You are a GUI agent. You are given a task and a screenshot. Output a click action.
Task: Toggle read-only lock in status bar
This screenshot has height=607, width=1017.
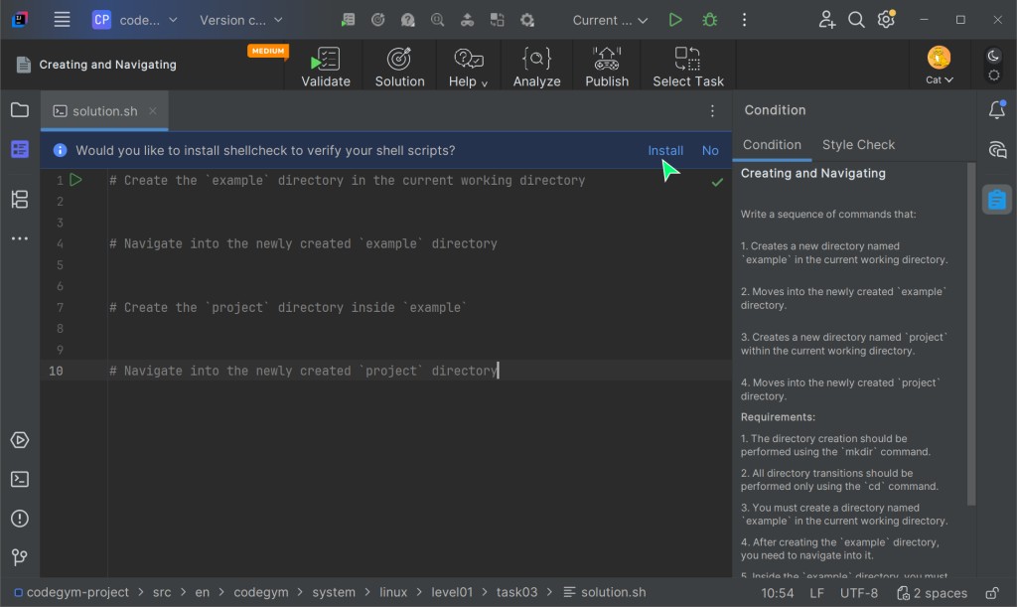[993, 593]
